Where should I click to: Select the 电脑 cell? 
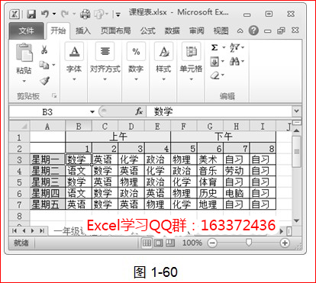(237, 193)
